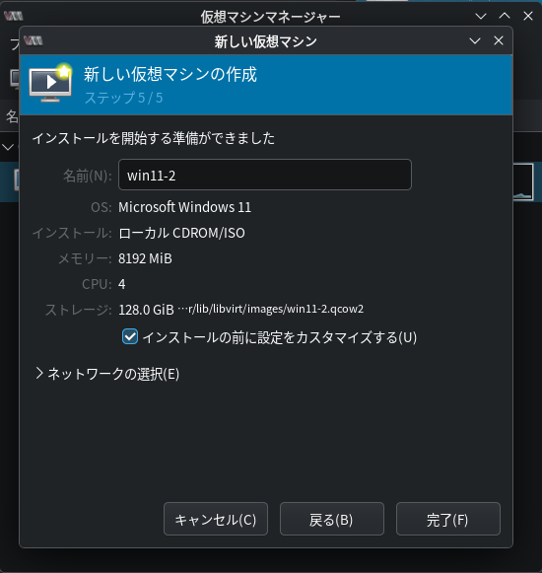Cancel the wizard with キャンセル(C)

coord(216,519)
